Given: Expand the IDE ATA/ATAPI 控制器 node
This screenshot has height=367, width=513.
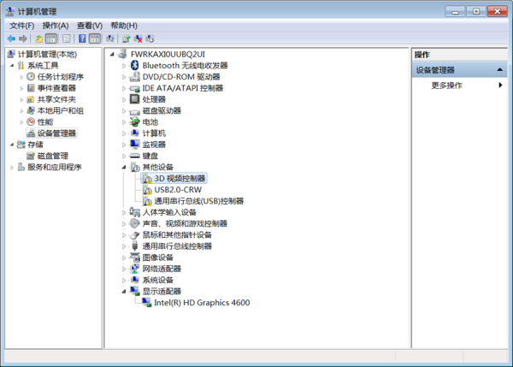Looking at the screenshot, I should click(124, 88).
